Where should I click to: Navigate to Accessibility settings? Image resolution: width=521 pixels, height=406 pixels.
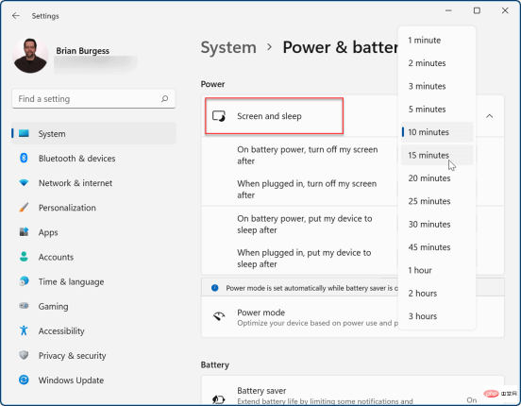pos(93,330)
